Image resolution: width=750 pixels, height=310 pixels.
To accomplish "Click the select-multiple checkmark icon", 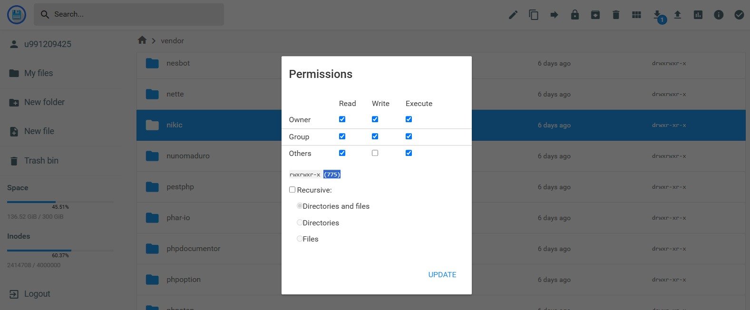I will tap(739, 15).
